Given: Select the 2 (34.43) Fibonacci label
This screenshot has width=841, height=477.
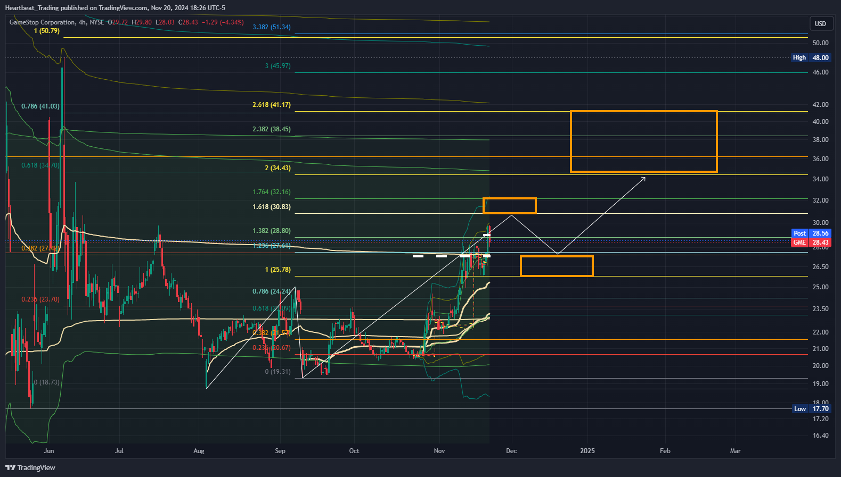Looking at the screenshot, I should [278, 168].
